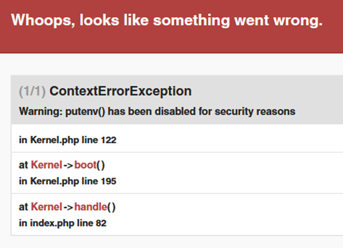Click the 'in Kernel.php line 122' entry
343x248 pixels.
point(67,140)
